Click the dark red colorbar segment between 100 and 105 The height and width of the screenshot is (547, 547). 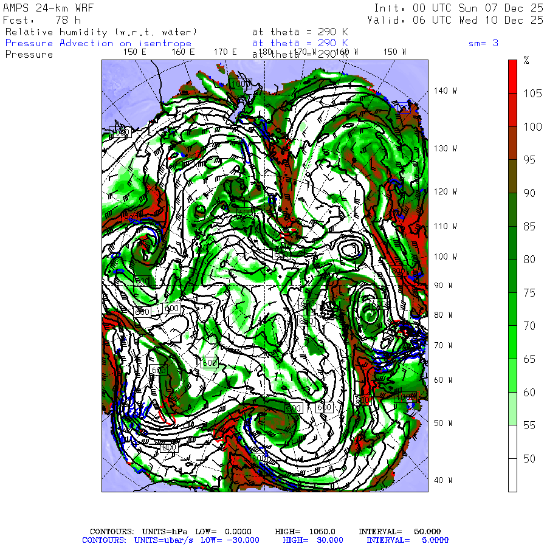[x=512, y=110]
